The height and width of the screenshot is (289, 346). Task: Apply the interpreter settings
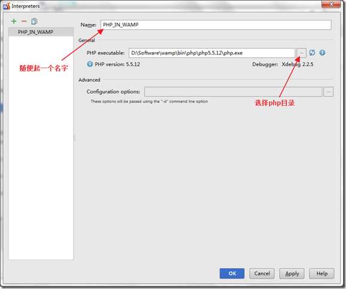(x=292, y=273)
